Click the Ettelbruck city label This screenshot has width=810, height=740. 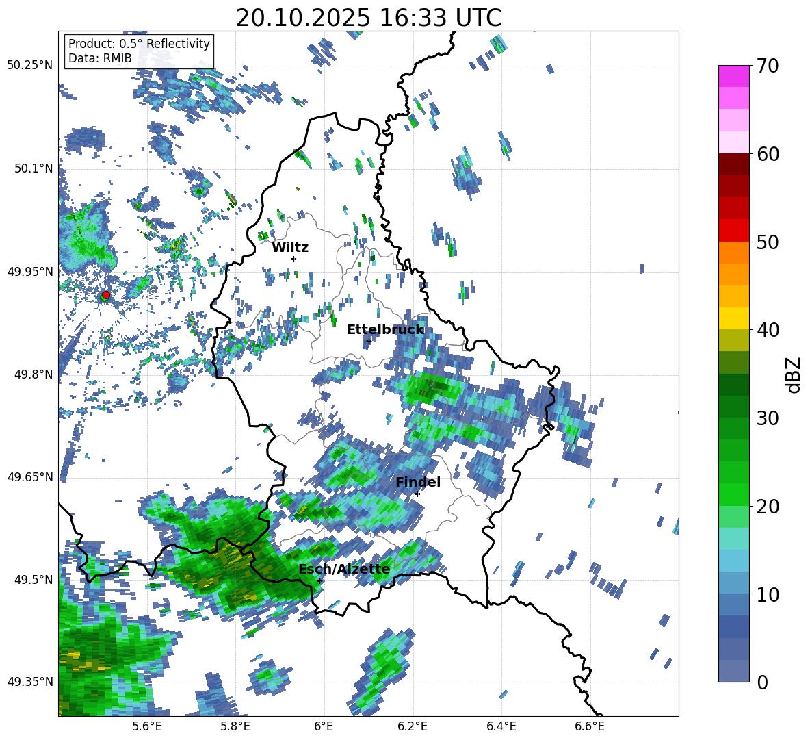click(x=385, y=330)
